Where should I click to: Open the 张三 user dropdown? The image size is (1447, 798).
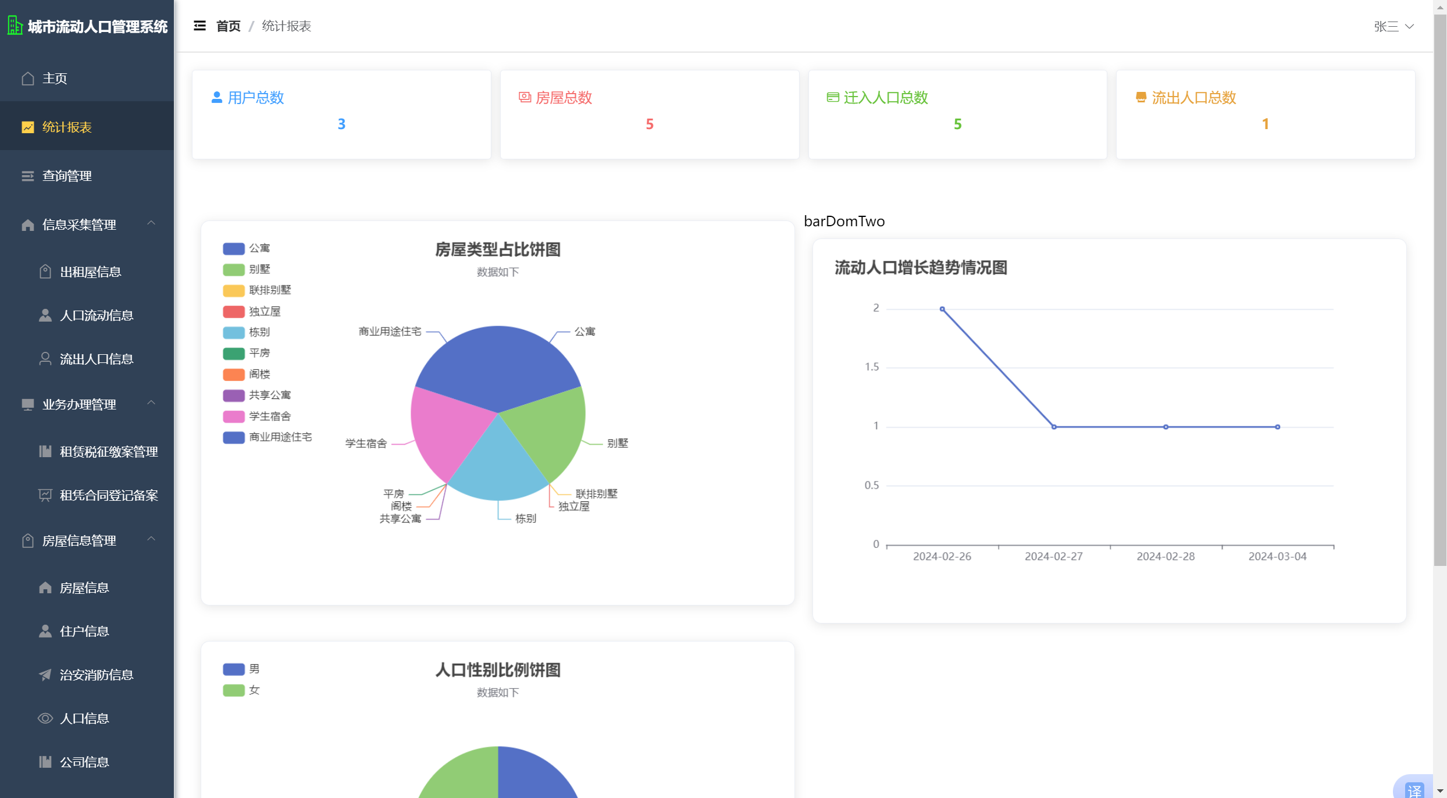(x=1393, y=26)
